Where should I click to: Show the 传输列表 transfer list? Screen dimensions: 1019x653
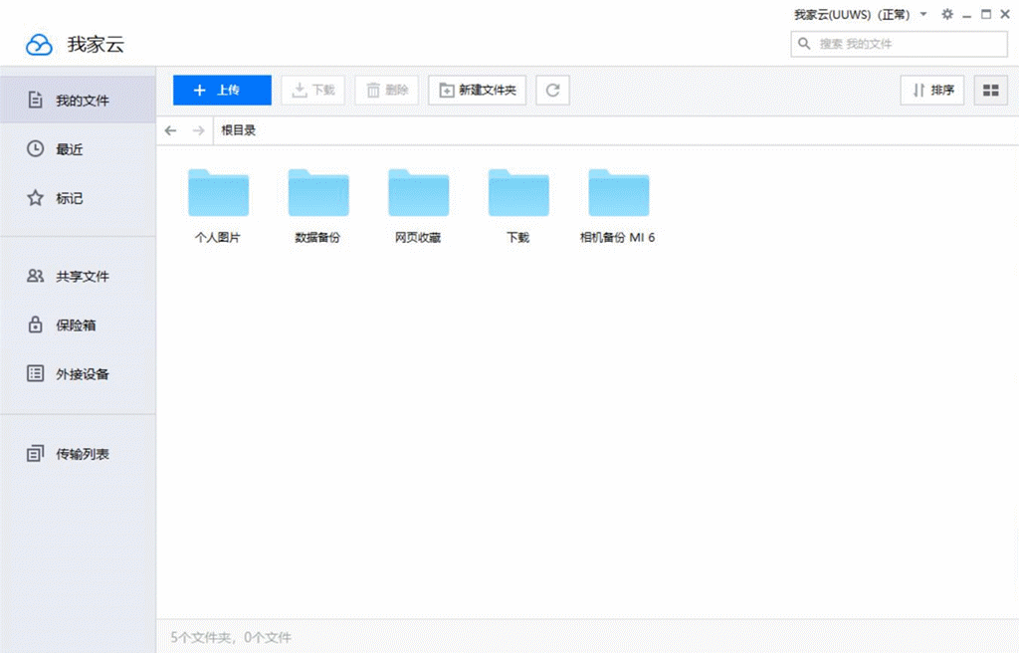(78, 453)
